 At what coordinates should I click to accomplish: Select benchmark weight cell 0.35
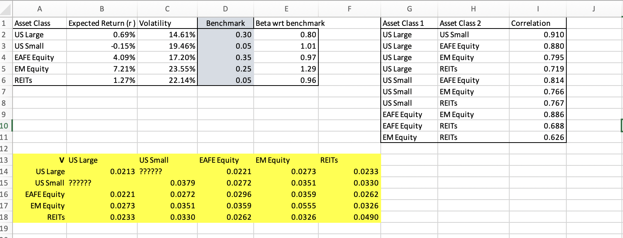[x=226, y=57]
